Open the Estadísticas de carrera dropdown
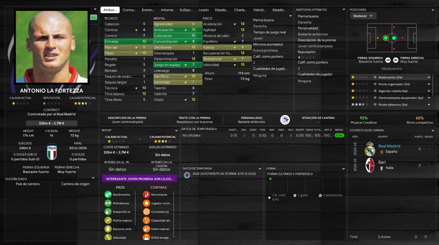The width and height of the screenshot is (439, 245). click(433, 130)
